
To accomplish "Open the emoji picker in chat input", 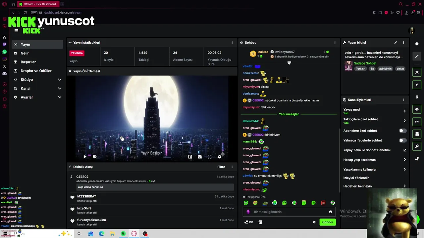I will tap(330, 212).
